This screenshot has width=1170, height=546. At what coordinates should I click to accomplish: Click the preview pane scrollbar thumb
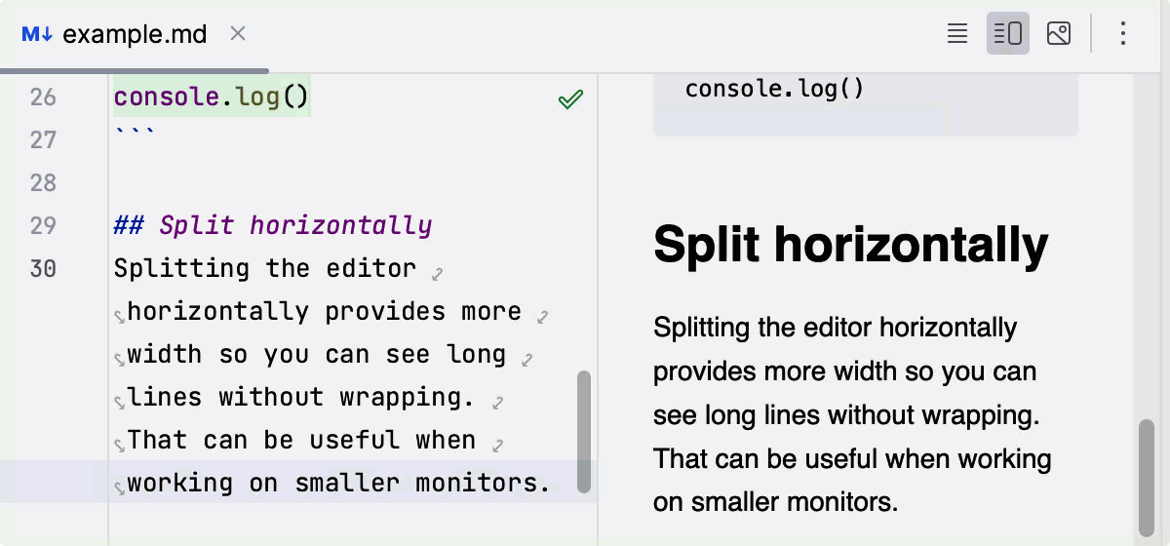point(1147,478)
